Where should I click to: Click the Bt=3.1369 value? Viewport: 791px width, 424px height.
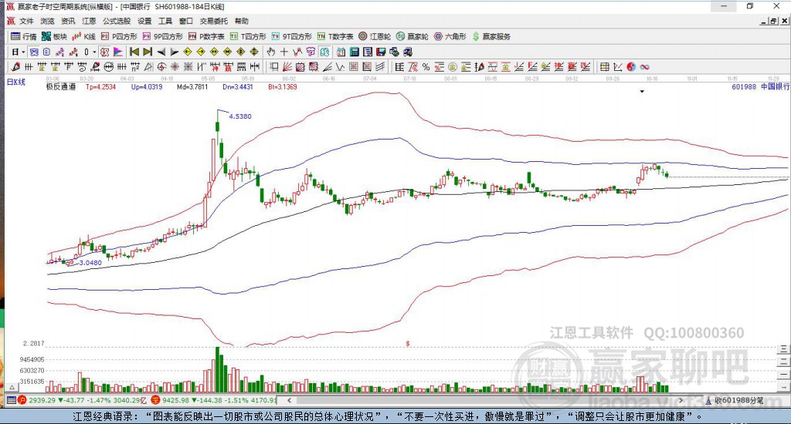point(283,86)
